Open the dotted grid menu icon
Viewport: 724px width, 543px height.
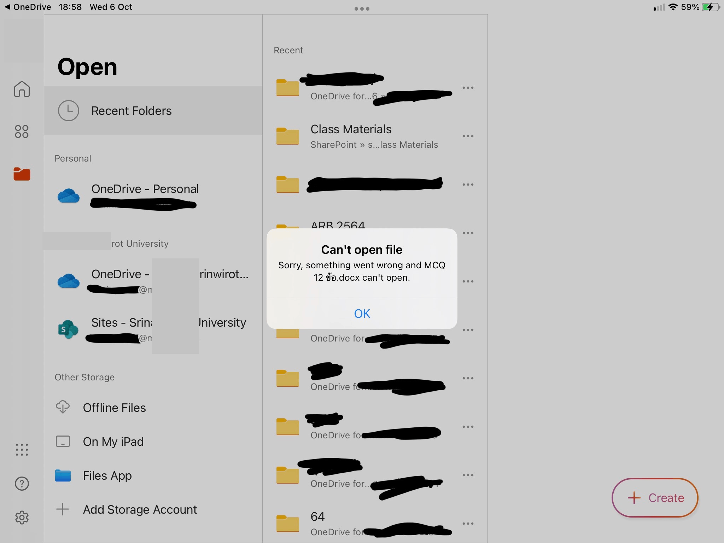coord(22,450)
